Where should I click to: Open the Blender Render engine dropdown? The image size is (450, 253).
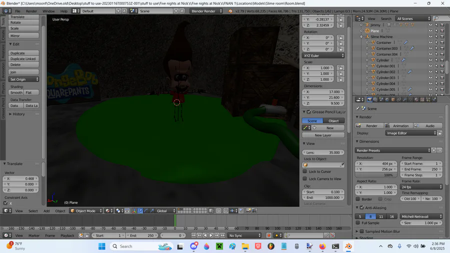click(206, 11)
